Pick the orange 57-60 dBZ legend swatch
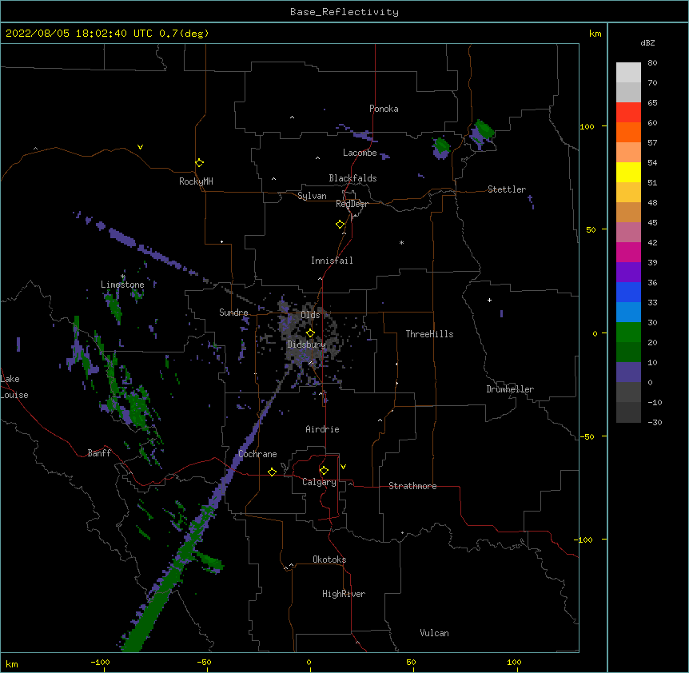The width and height of the screenshot is (689, 673). pyautogui.click(x=628, y=132)
